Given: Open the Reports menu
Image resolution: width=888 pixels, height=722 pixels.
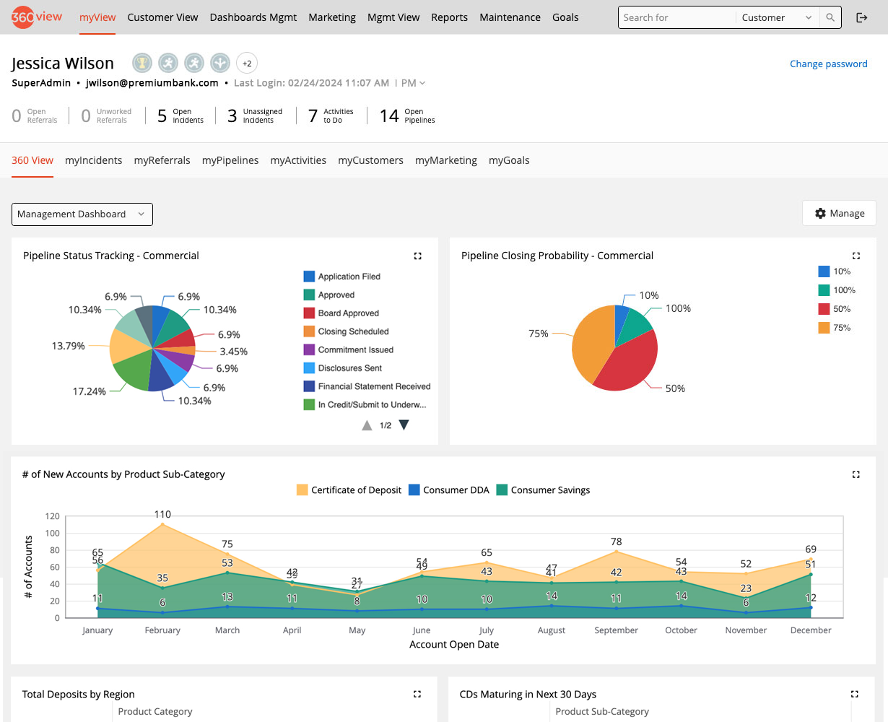Looking at the screenshot, I should click(x=449, y=17).
